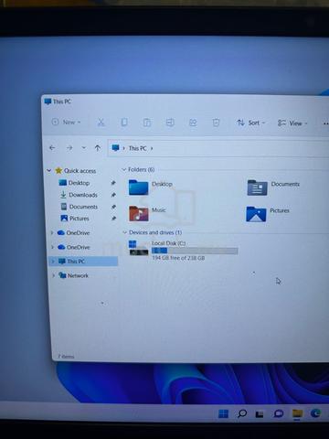Screen dimensions: 329x439
Task: Select Downloads in Quick access
Action: tap(83, 195)
